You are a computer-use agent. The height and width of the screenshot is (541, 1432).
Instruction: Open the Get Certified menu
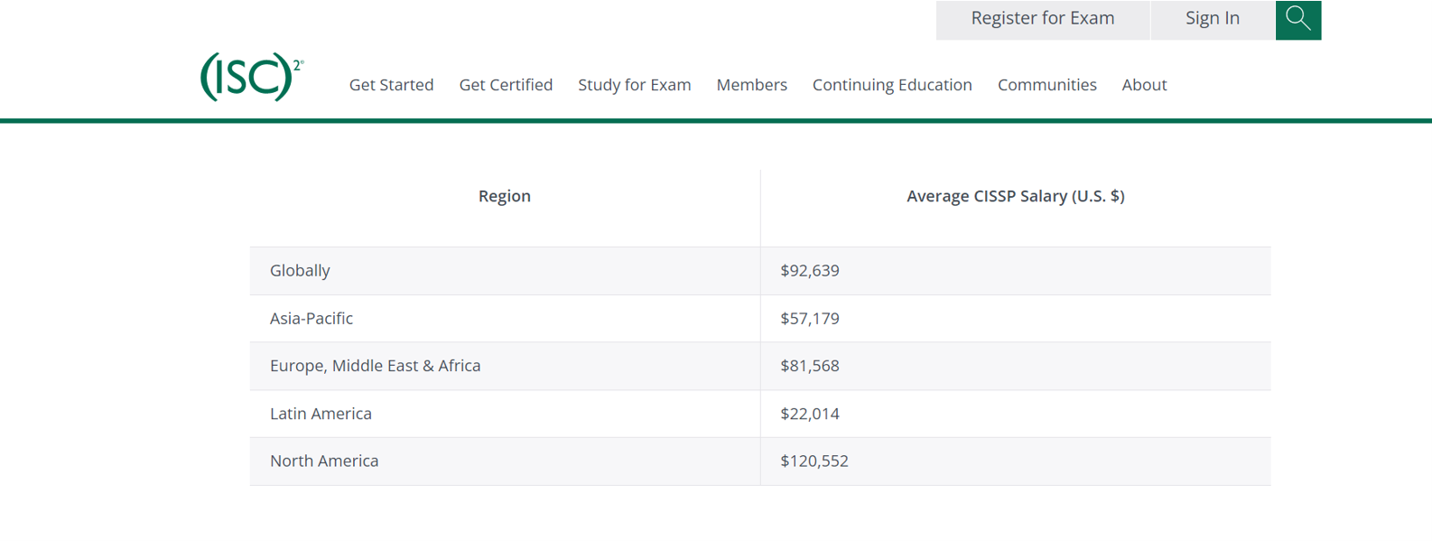point(506,85)
